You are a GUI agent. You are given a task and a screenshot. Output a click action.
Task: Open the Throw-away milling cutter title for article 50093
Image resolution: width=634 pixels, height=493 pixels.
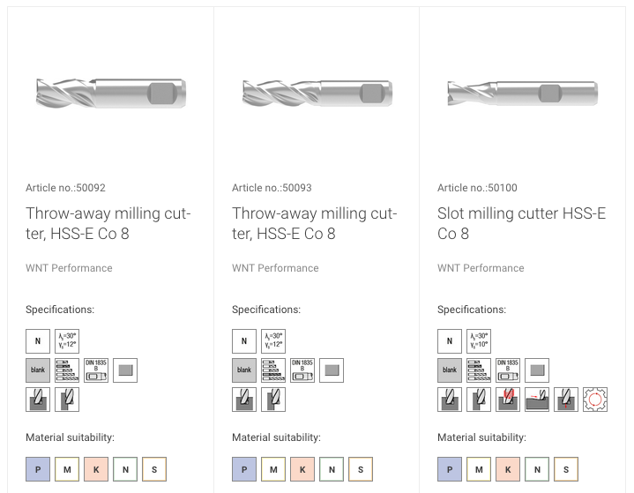point(314,223)
